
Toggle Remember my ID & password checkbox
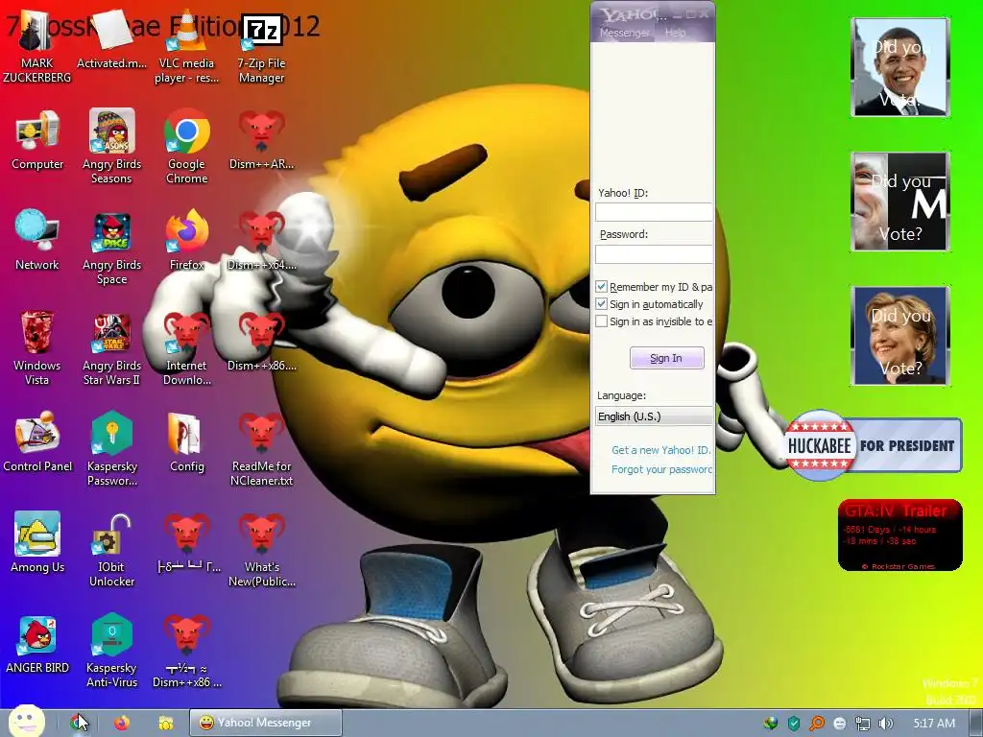(601, 286)
